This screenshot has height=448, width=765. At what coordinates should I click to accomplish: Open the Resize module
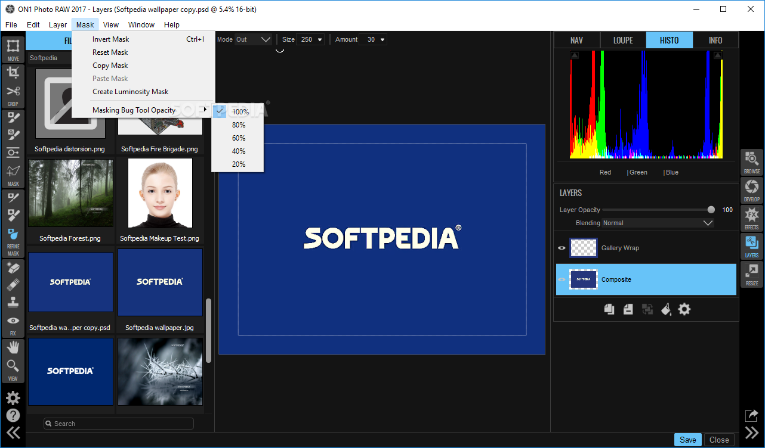pos(752,274)
